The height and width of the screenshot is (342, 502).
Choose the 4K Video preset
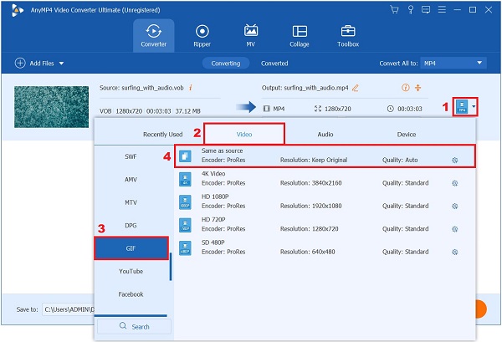[325, 179]
